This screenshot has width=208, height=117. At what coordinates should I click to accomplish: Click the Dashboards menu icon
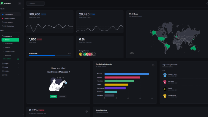pos(3,36)
